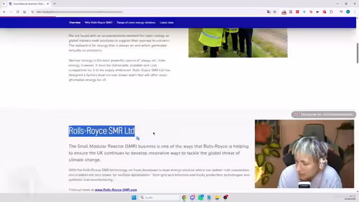This screenshot has width=359, height=202.
Task: Bookmark this page with the star
Action: click(x=274, y=12)
